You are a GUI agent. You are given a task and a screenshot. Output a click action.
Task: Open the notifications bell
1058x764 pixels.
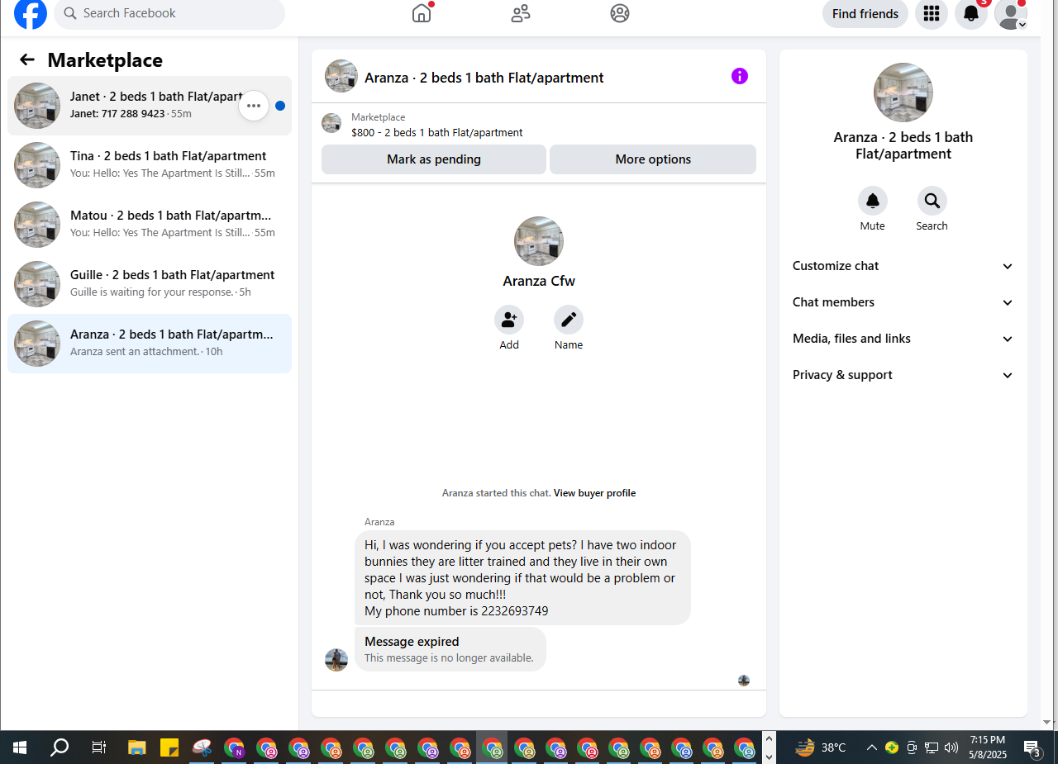pos(971,13)
